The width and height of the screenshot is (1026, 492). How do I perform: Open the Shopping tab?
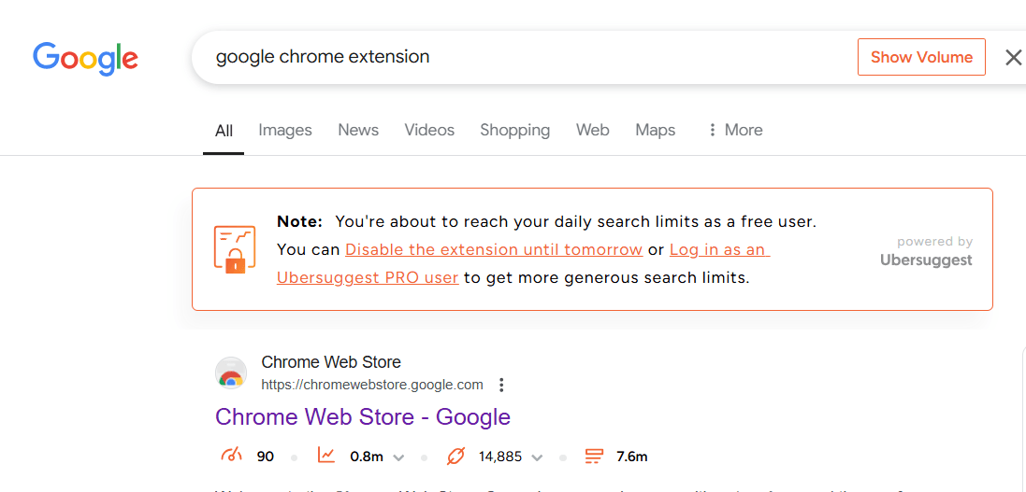(515, 130)
